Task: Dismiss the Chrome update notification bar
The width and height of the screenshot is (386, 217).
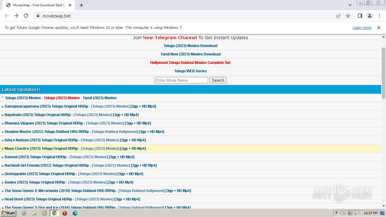Action: coord(379,27)
